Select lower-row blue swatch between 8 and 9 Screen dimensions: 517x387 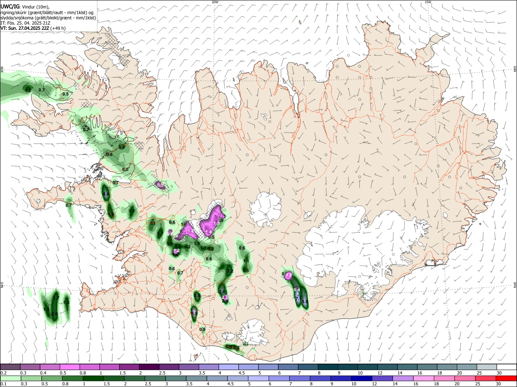pyautogui.click(x=319, y=378)
